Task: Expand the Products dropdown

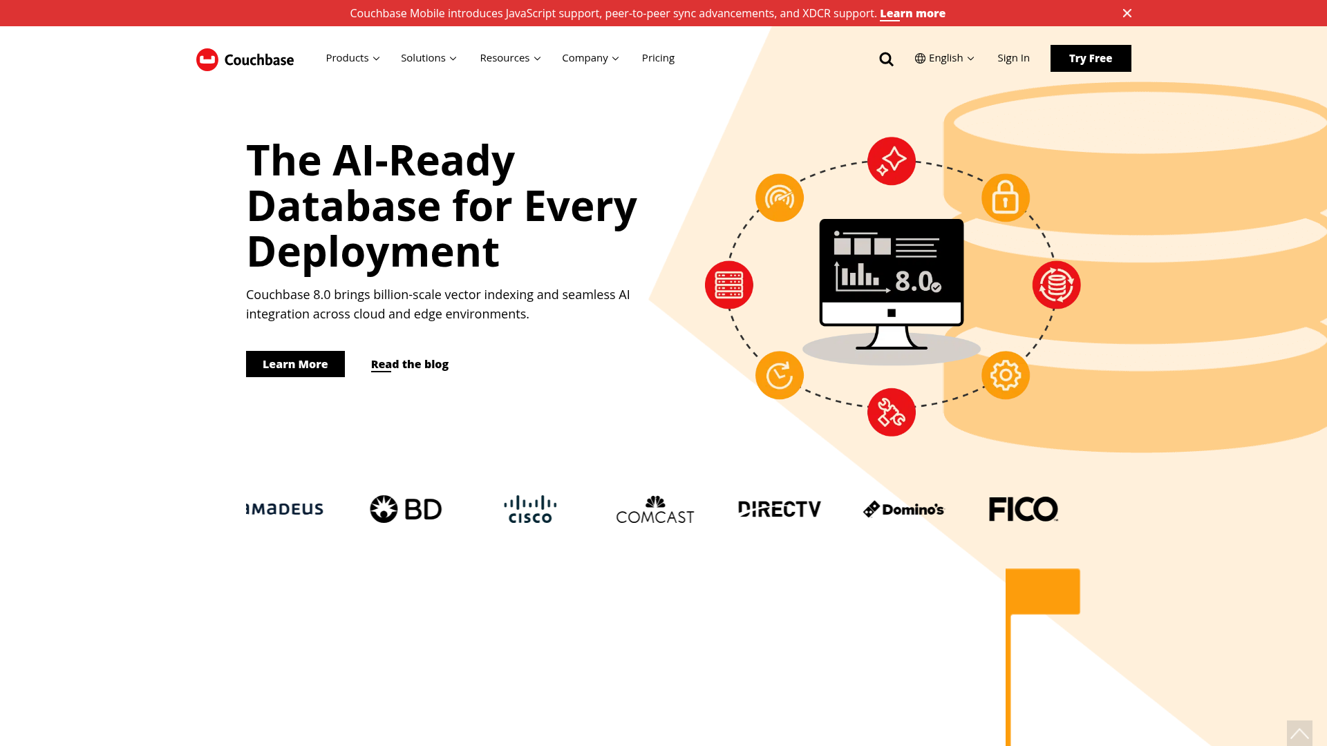Action: tap(352, 58)
